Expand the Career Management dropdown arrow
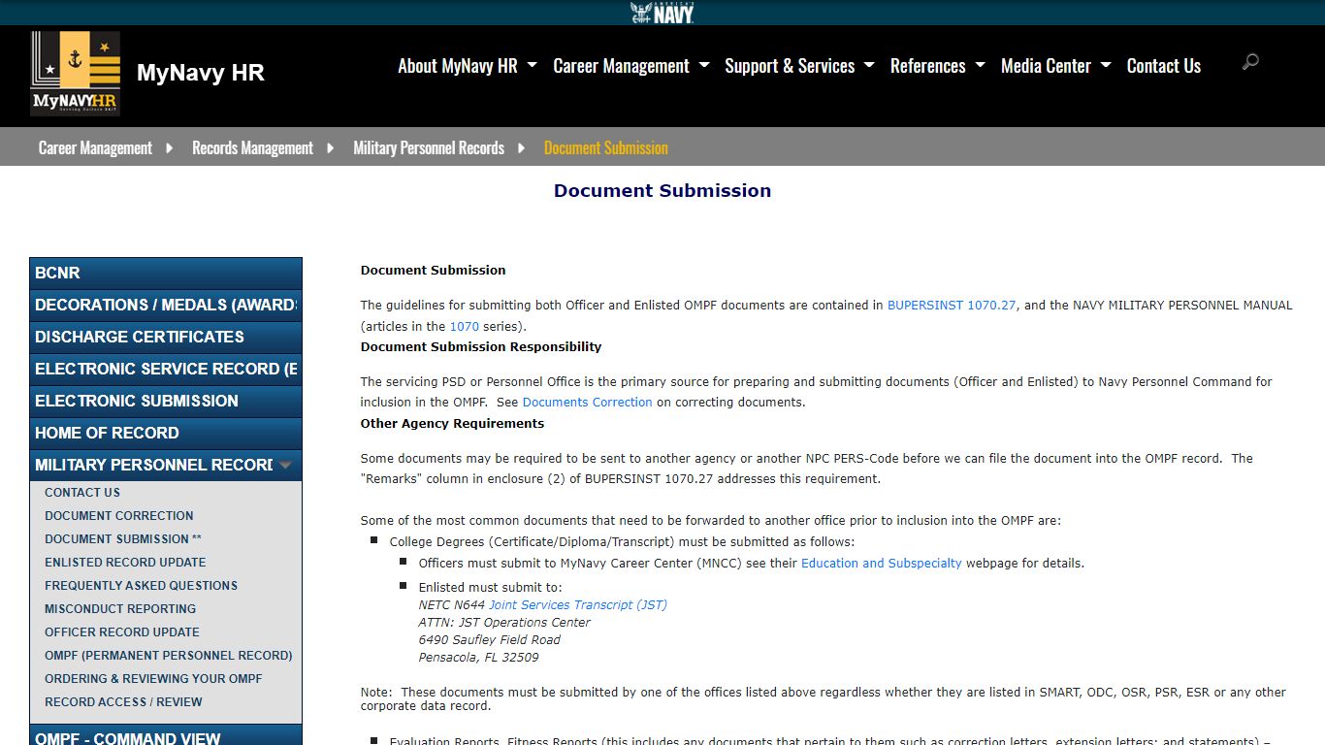This screenshot has height=745, width=1325. click(703, 65)
